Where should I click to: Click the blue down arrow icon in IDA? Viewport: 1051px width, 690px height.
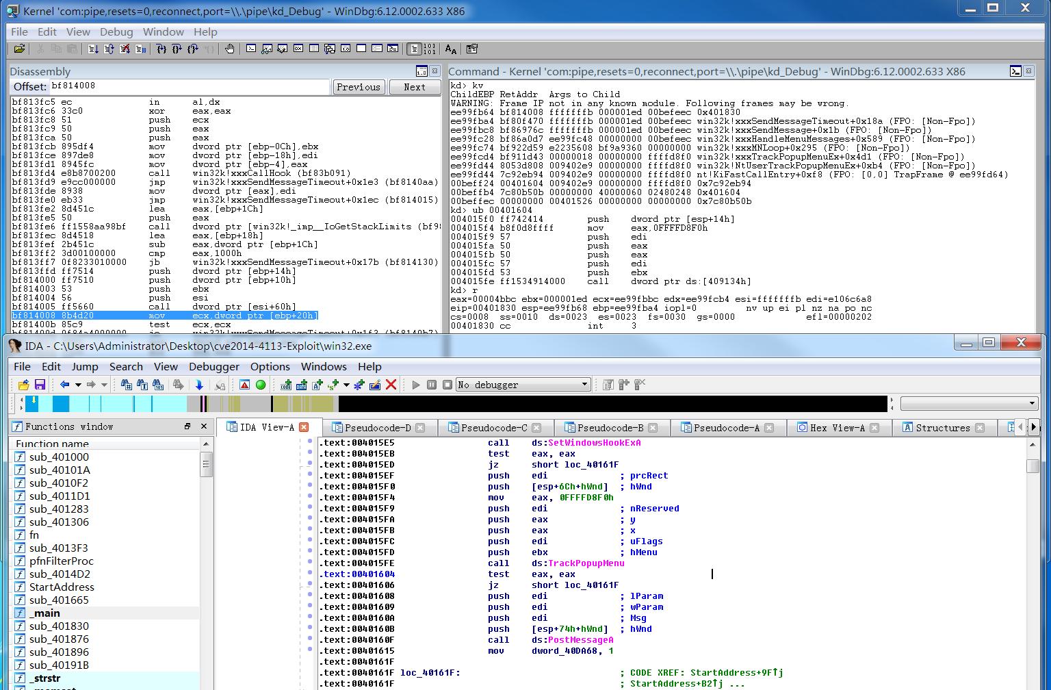click(x=199, y=385)
